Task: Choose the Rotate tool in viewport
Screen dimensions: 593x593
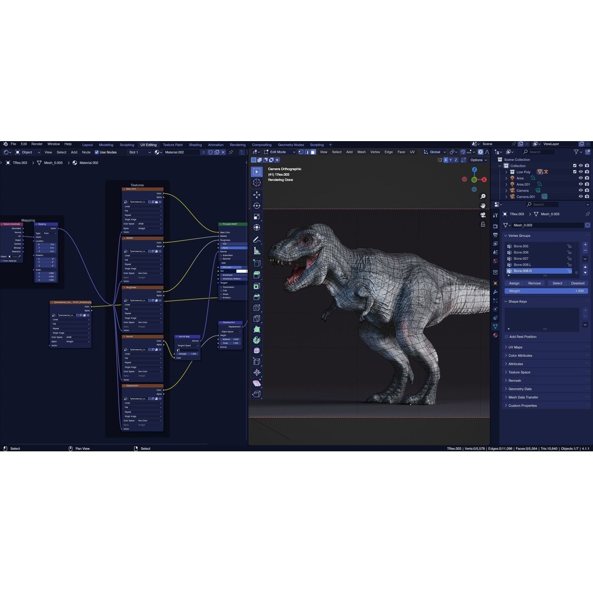Action: (257, 206)
